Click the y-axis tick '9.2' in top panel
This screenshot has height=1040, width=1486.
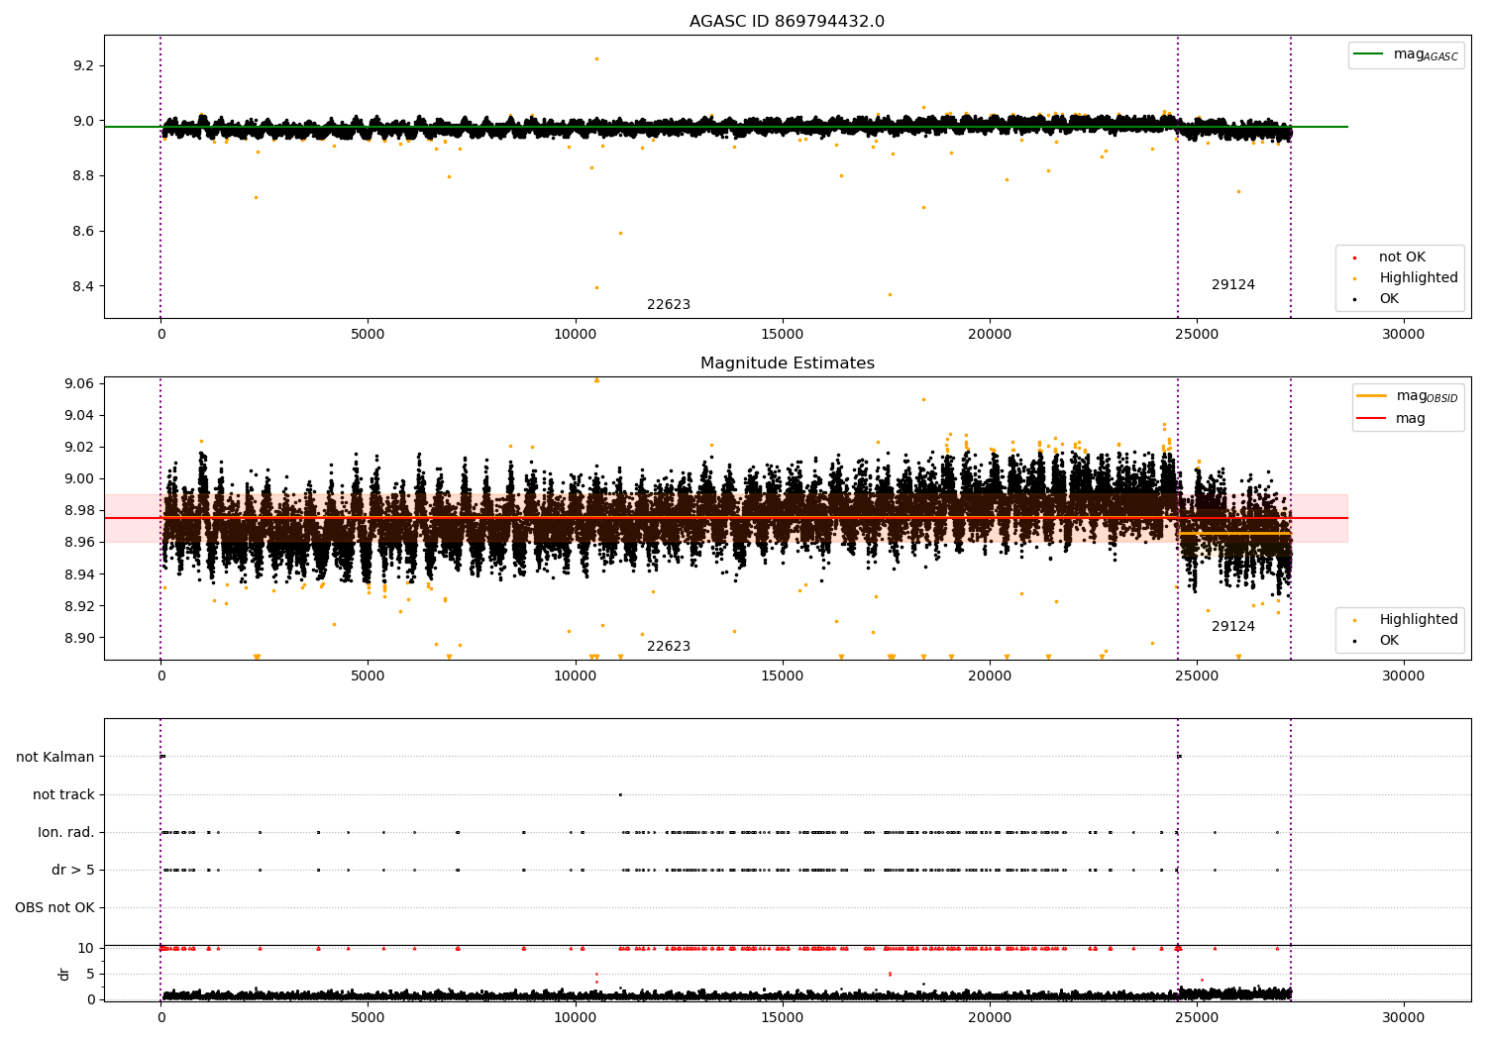pyautogui.click(x=83, y=65)
